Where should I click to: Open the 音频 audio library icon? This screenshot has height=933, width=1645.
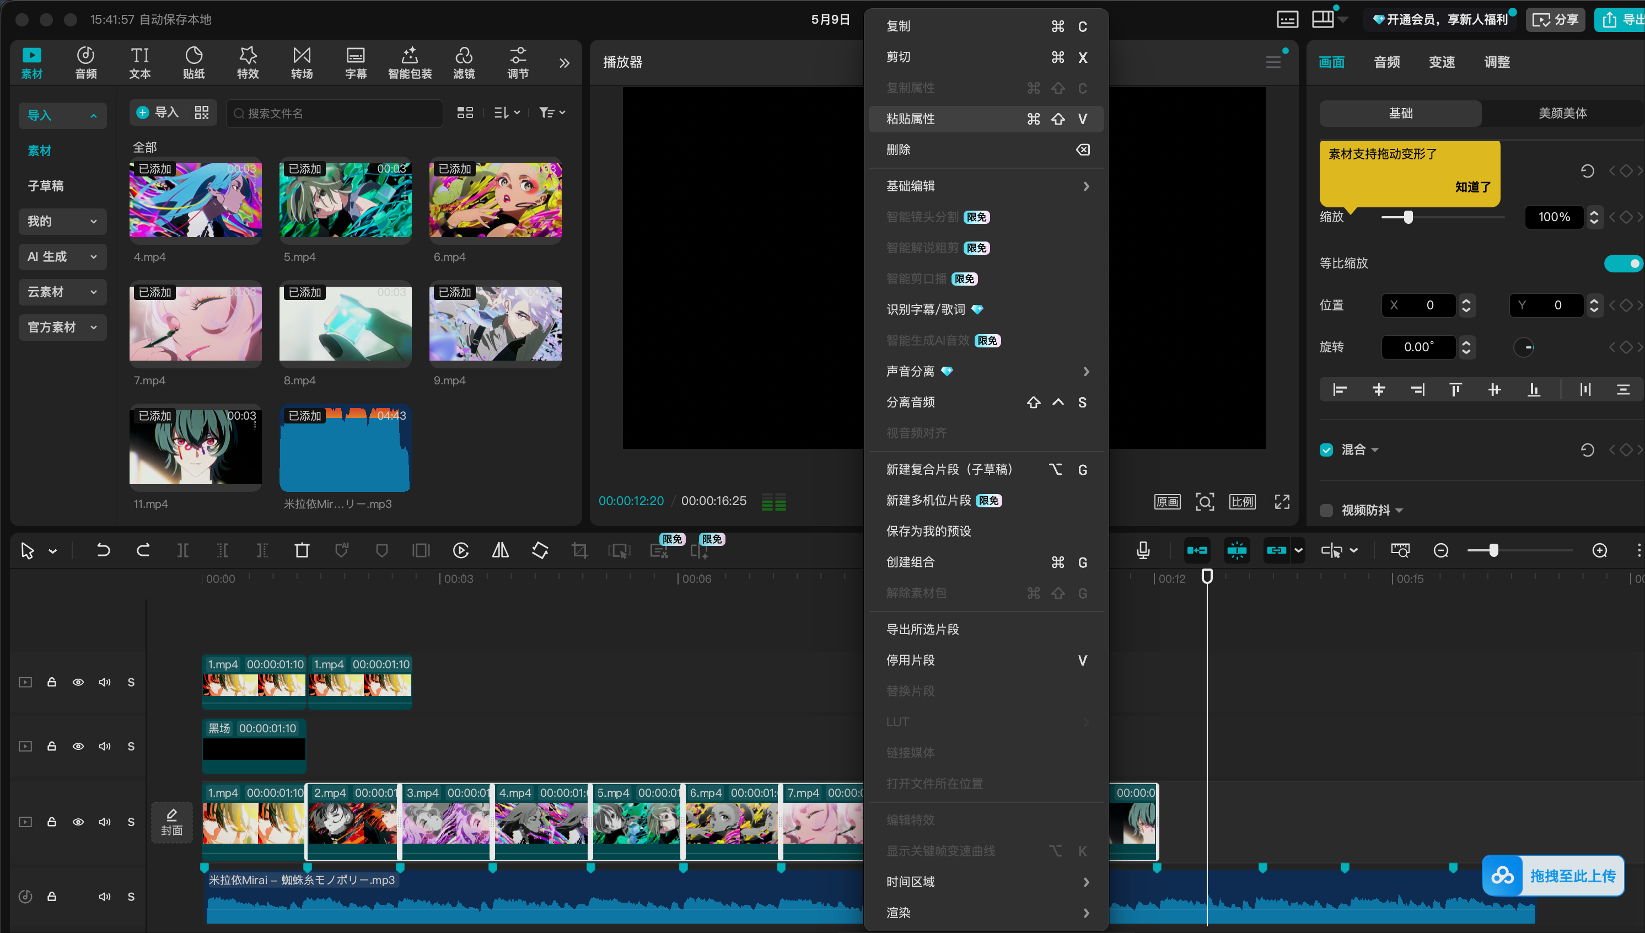(86, 63)
